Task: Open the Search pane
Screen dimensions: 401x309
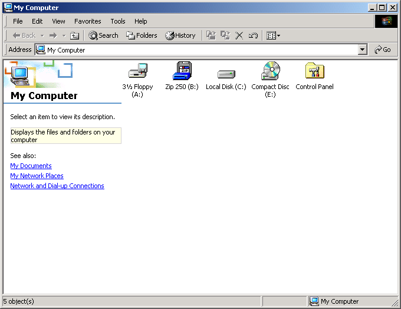Action: [103, 35]
